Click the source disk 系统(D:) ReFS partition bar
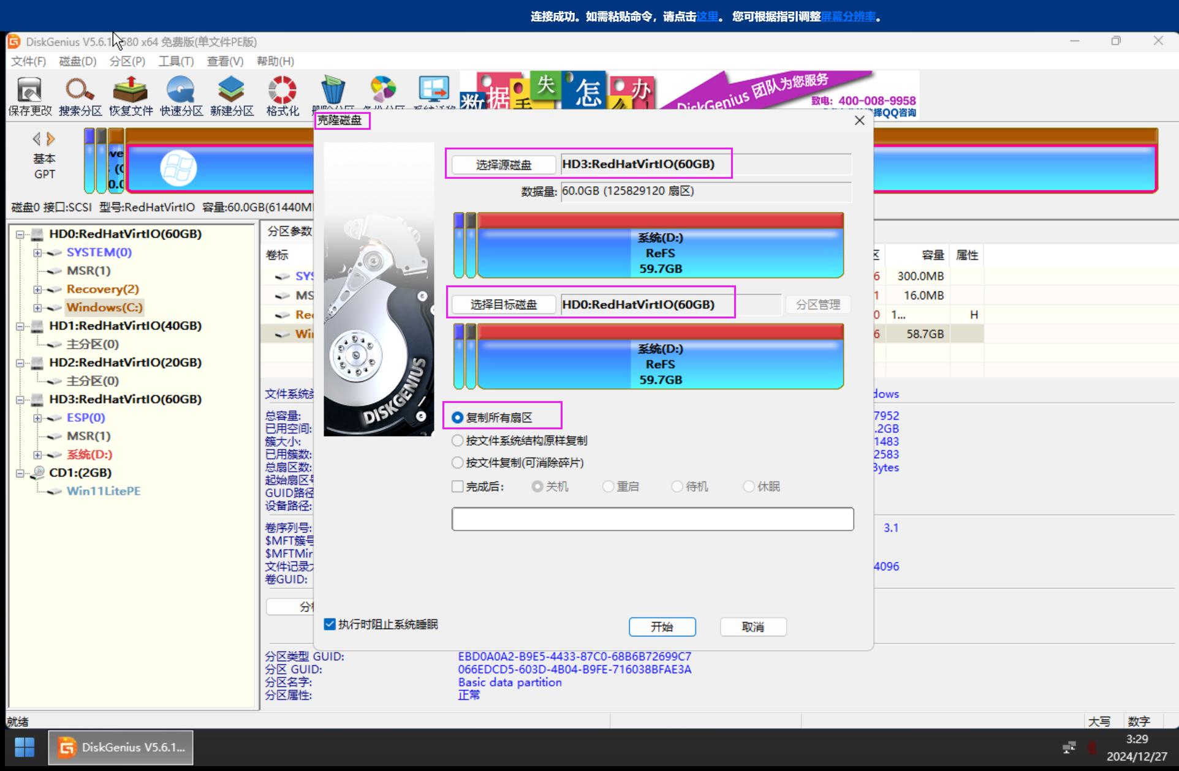The image size is (1179, 771). [x=660, y=252]
